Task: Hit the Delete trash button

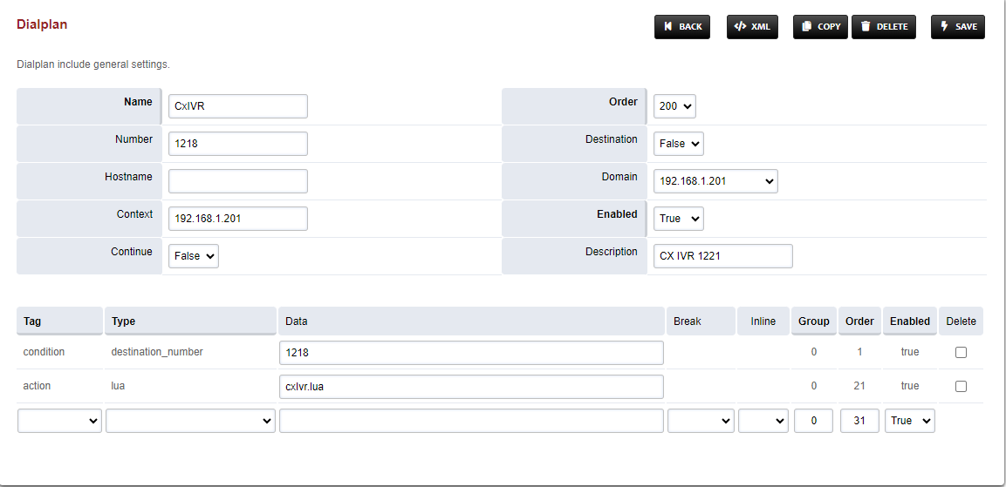Action: (883, 27)
